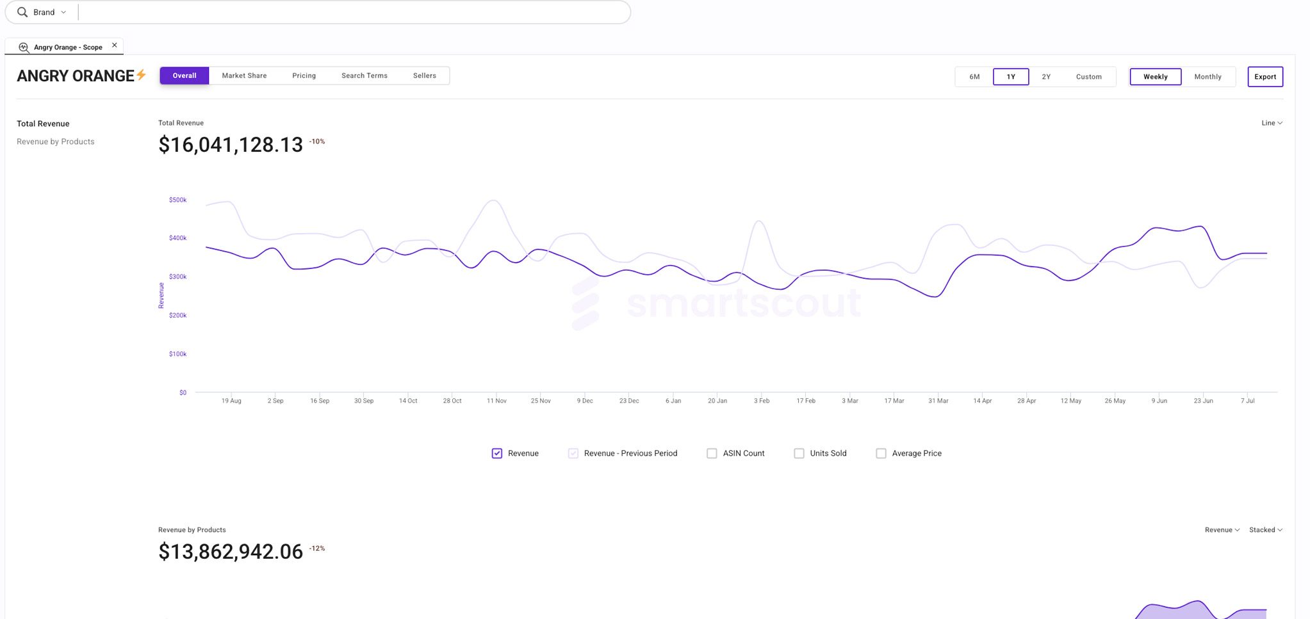Click the Export button
This screenshot has height=619, width=1310.
pyautogui.click(x=1265, y=77)
